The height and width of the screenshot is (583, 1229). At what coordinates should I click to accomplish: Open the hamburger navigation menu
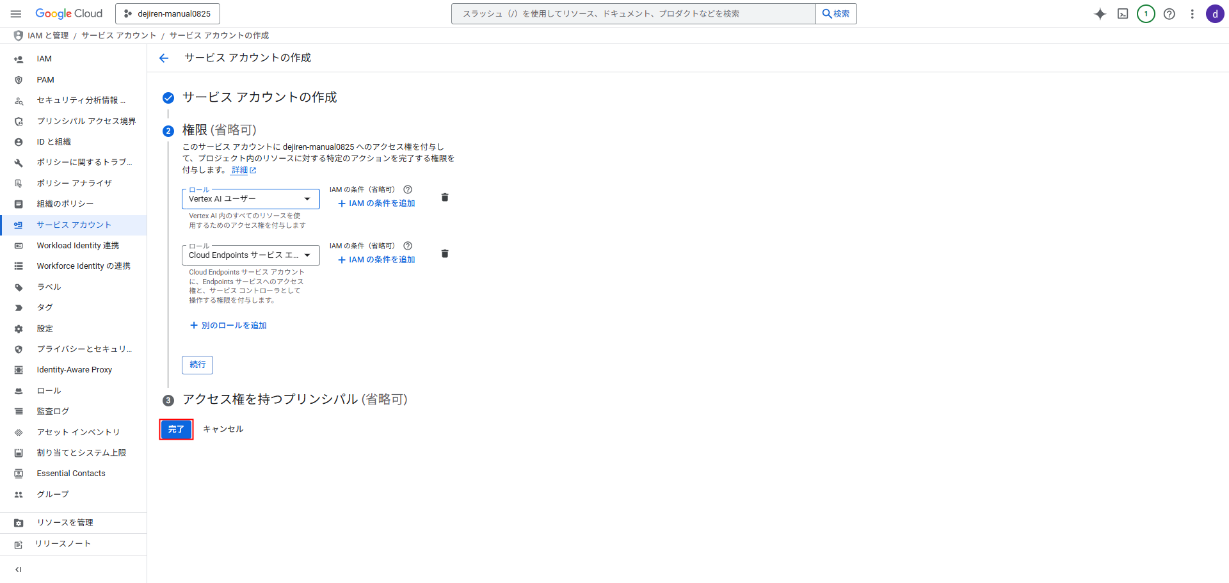click(x=16, y=14)
